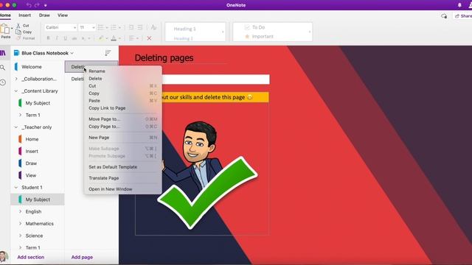Click the Undo arrow in title bar
This screenshot has width=472, height=265.
(x=29, y=5)
